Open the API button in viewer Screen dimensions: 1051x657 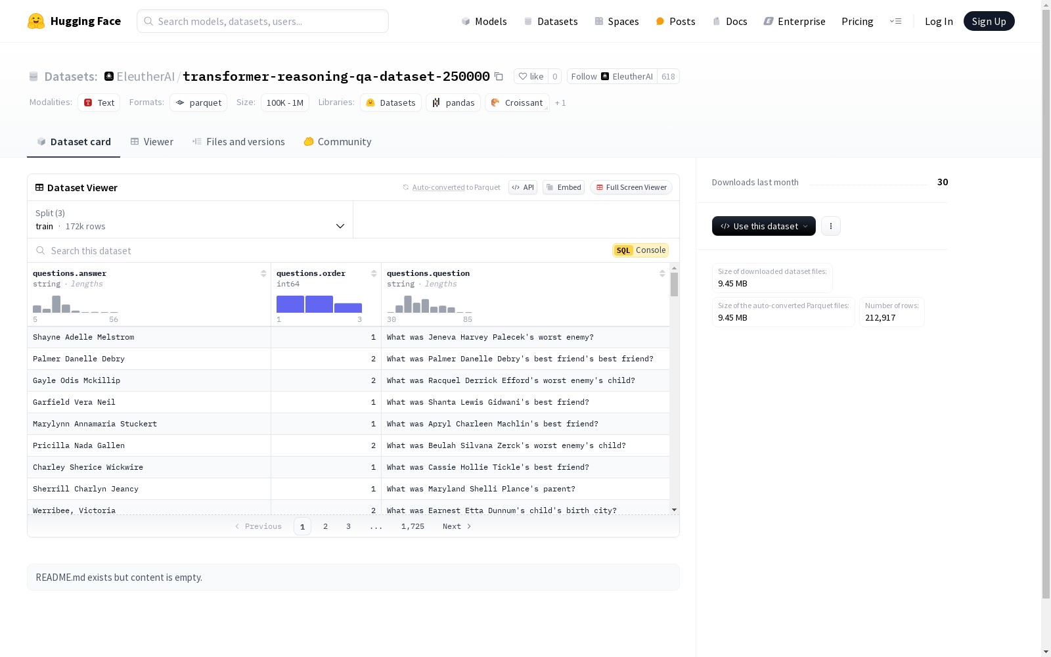[523, 187]
